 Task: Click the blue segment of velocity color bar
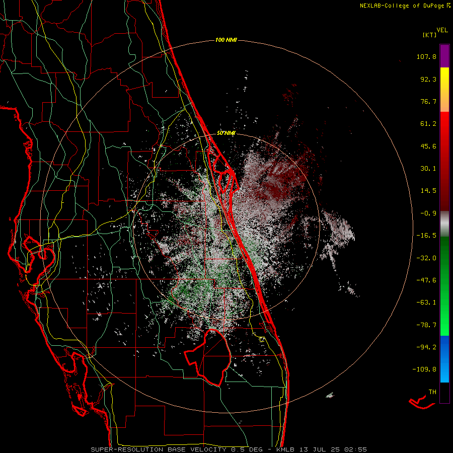click(x=444, y=359)
